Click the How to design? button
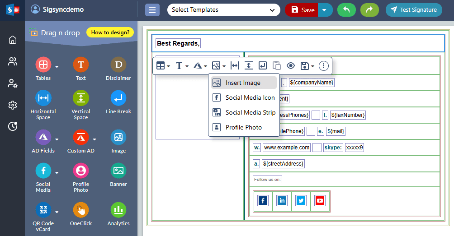 point(110,32)
